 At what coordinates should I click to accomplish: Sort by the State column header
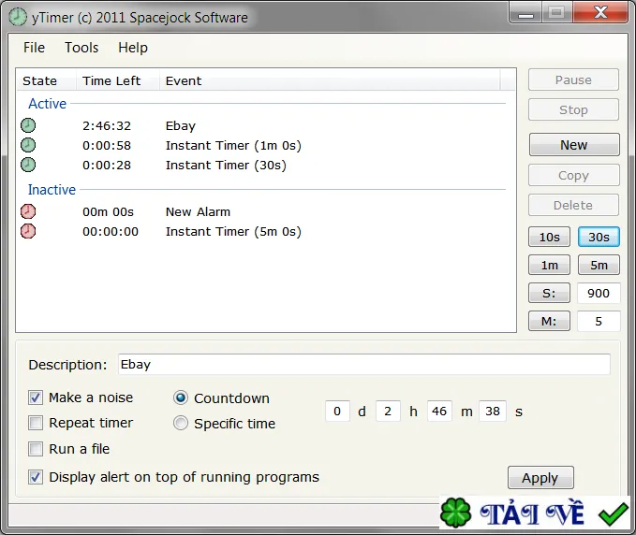[46, 80]
